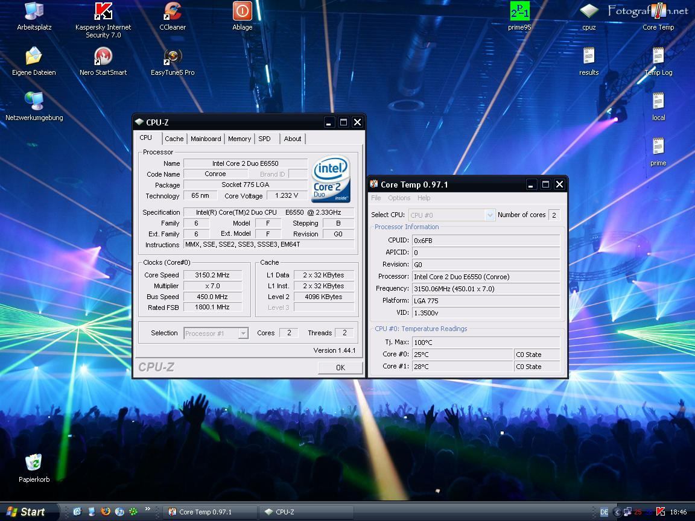
Task: Click the VID value 1.3500v
Action: tap(486, 313)
